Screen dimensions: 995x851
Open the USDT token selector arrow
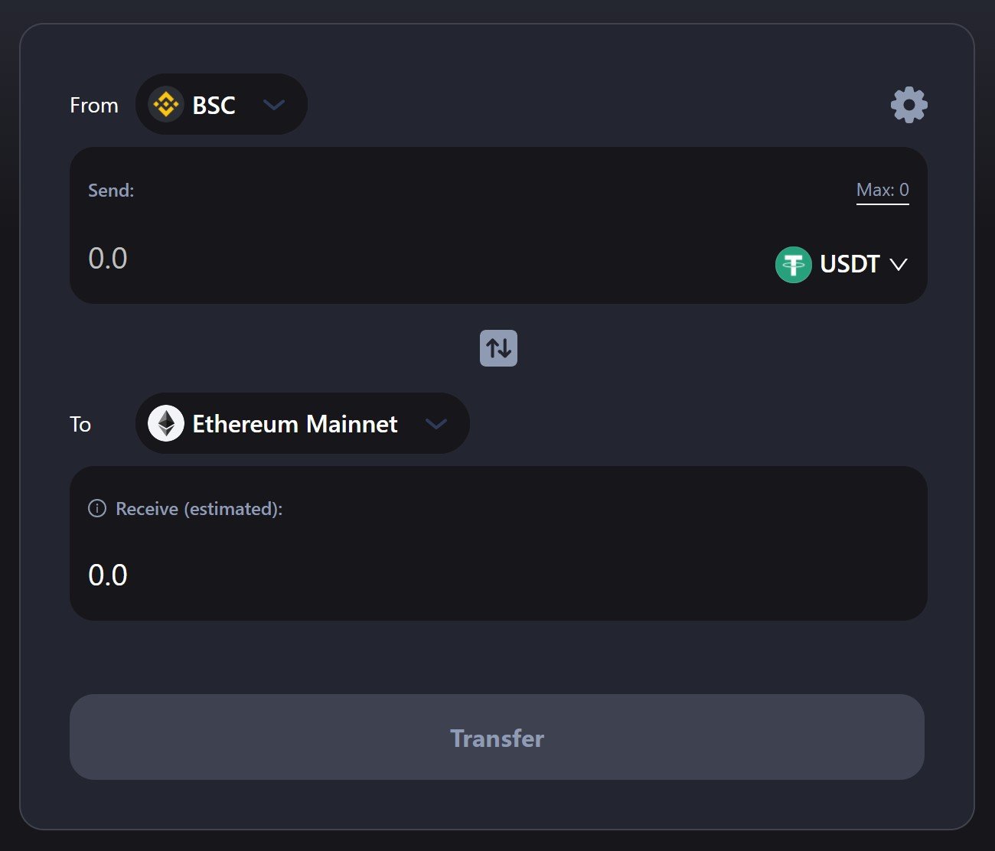[x=899, y=265]
